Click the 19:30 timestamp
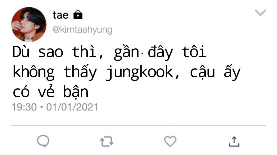This screenshot has height=155, width=277. tap(24, 107)
